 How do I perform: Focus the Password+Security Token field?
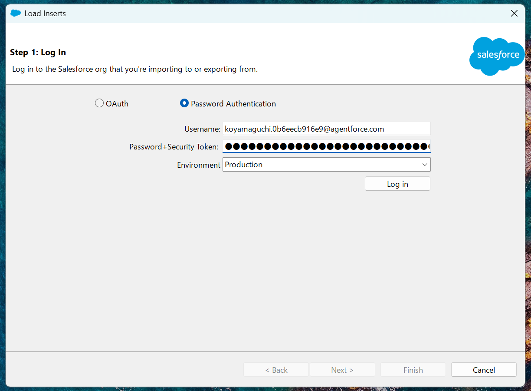pos(326,146)
